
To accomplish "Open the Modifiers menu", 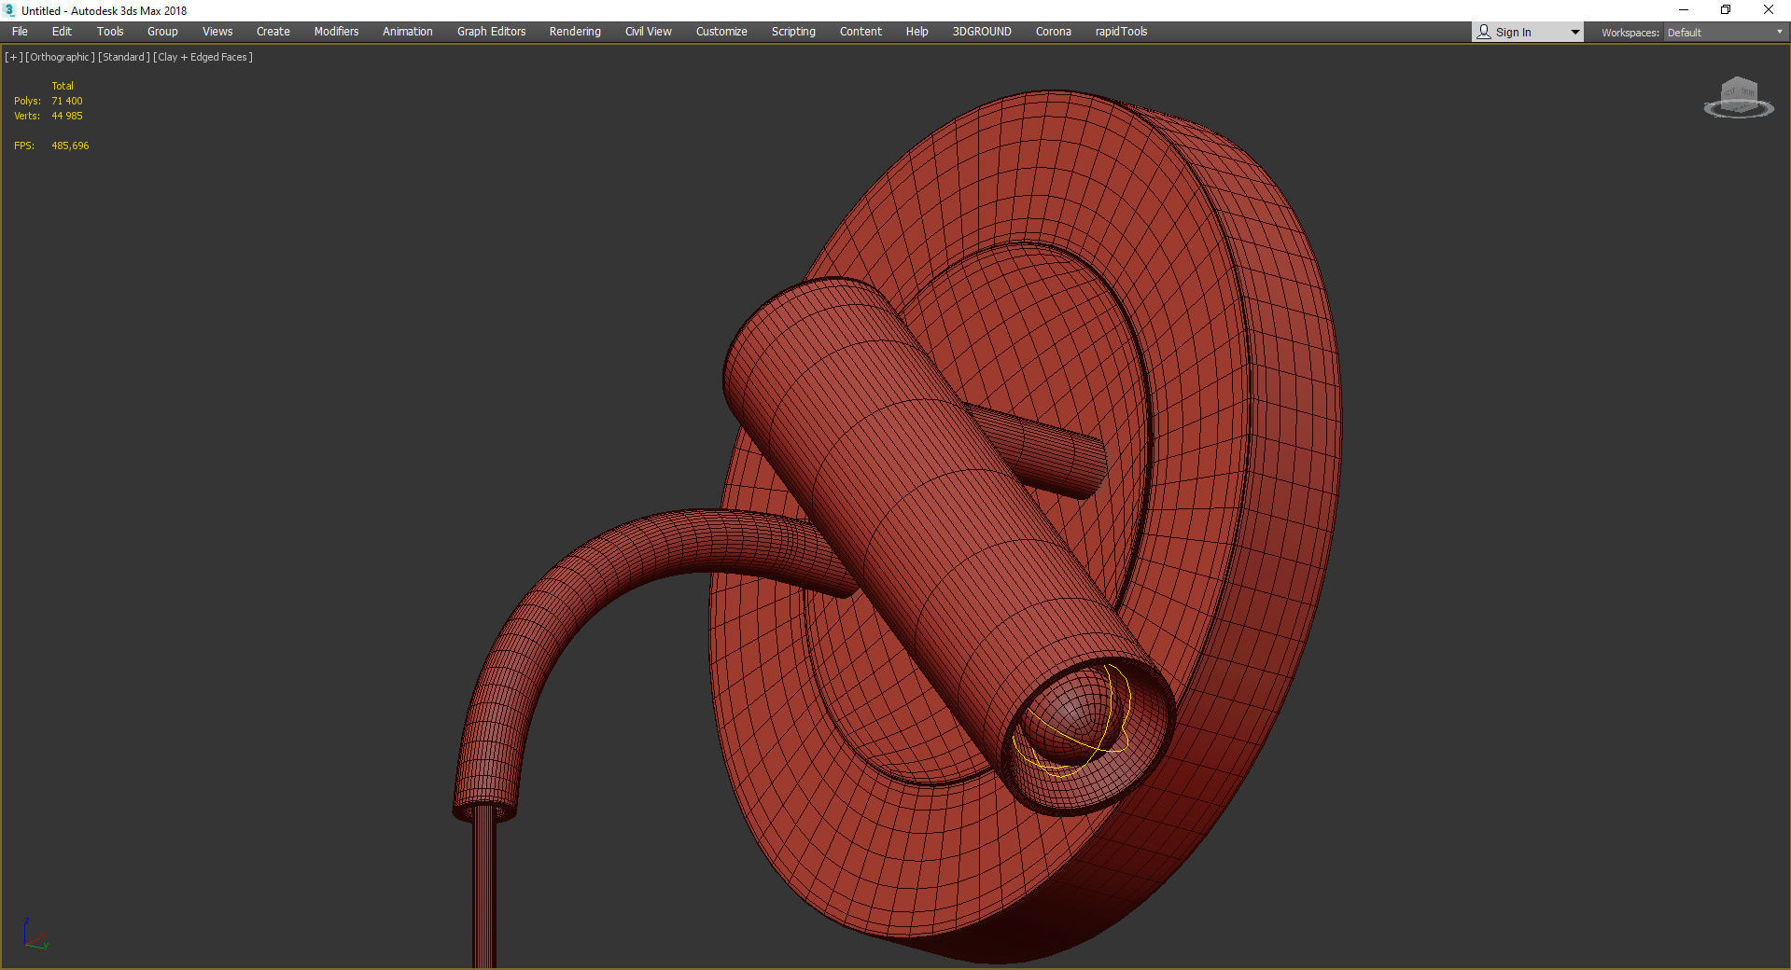I will tap(336, 32).
